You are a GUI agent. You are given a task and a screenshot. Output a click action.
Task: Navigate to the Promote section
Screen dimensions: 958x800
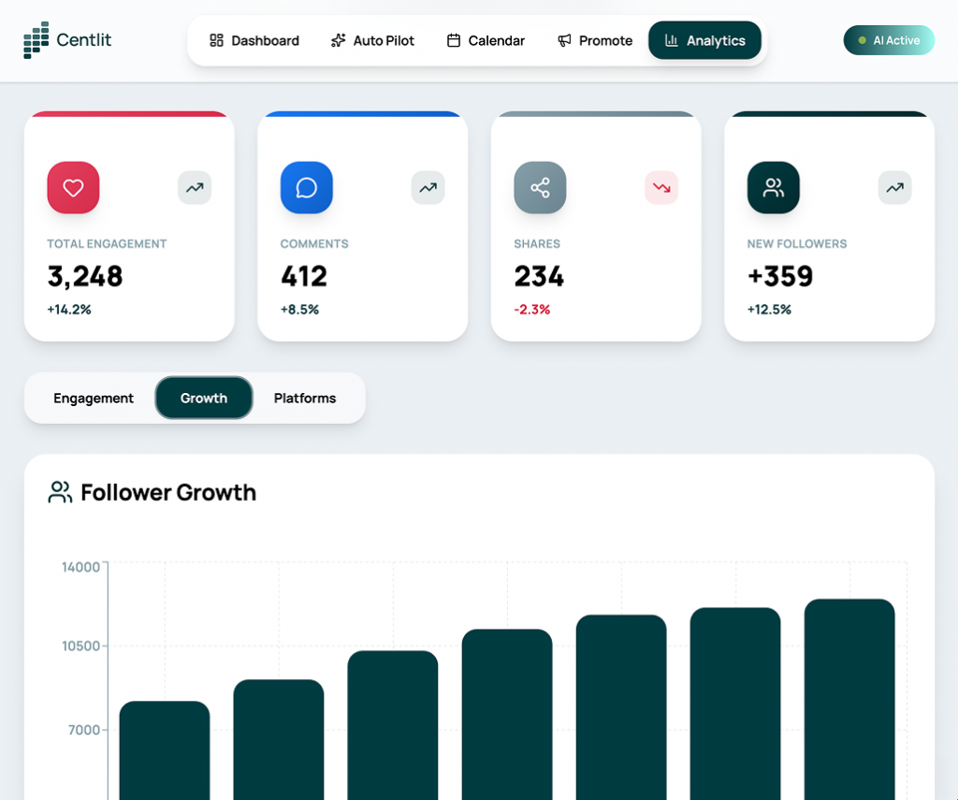(595, 40)
